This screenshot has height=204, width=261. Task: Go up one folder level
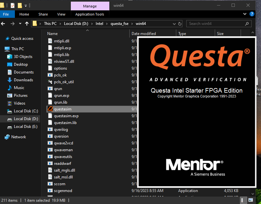pos(27,24)
